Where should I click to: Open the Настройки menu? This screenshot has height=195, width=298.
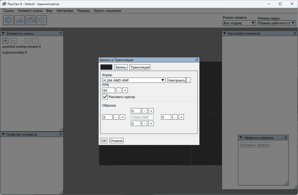(x=65, y=11)
